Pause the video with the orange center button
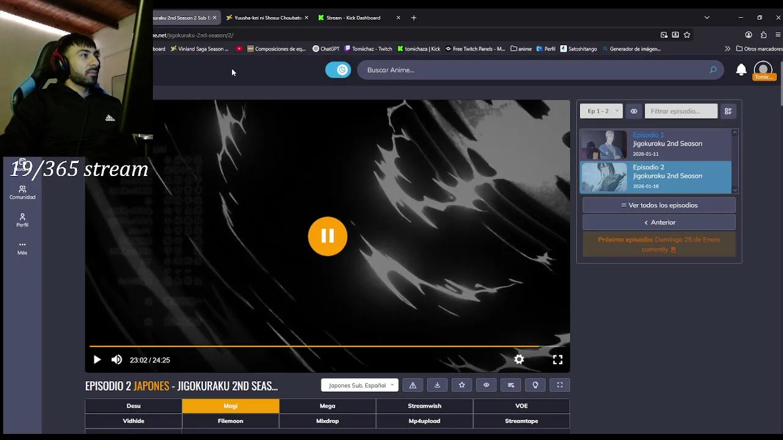The width and height of the screenshot is (783, 440). tap(328, 237)
